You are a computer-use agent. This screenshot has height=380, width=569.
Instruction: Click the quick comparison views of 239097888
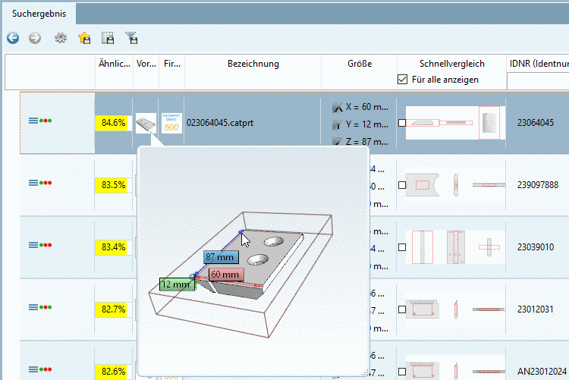coord(455,185)
